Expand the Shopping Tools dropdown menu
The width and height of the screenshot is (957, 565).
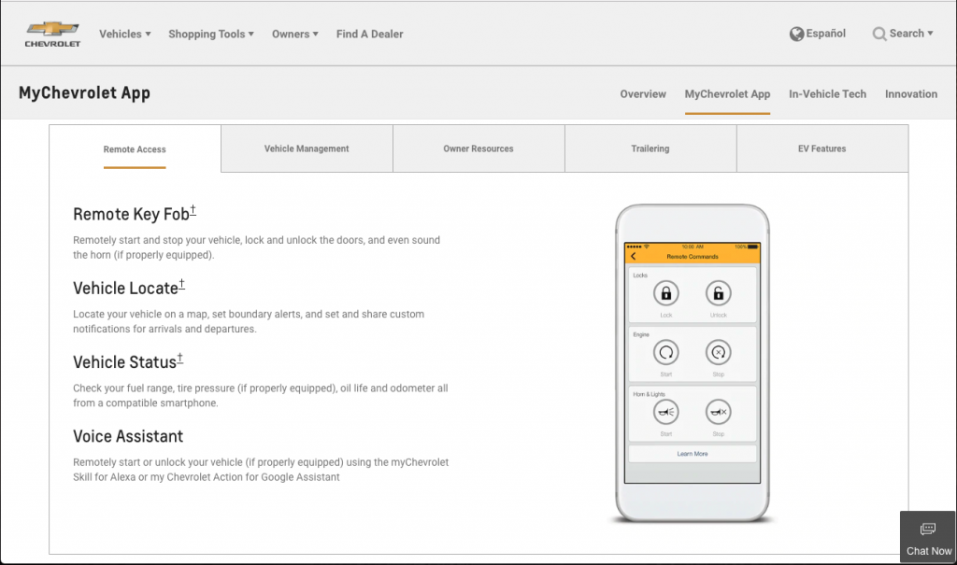[x=211, y=35]
